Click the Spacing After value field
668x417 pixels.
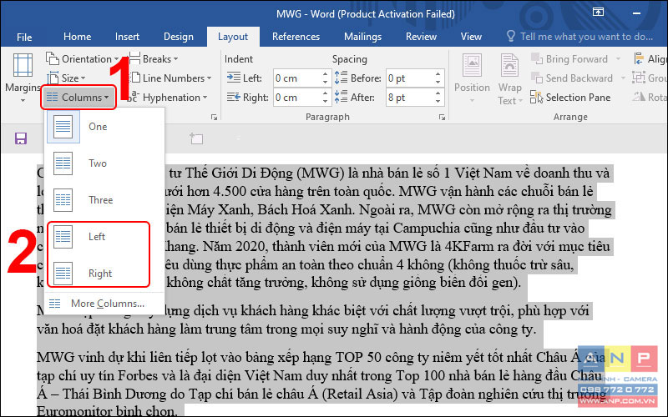410,98
